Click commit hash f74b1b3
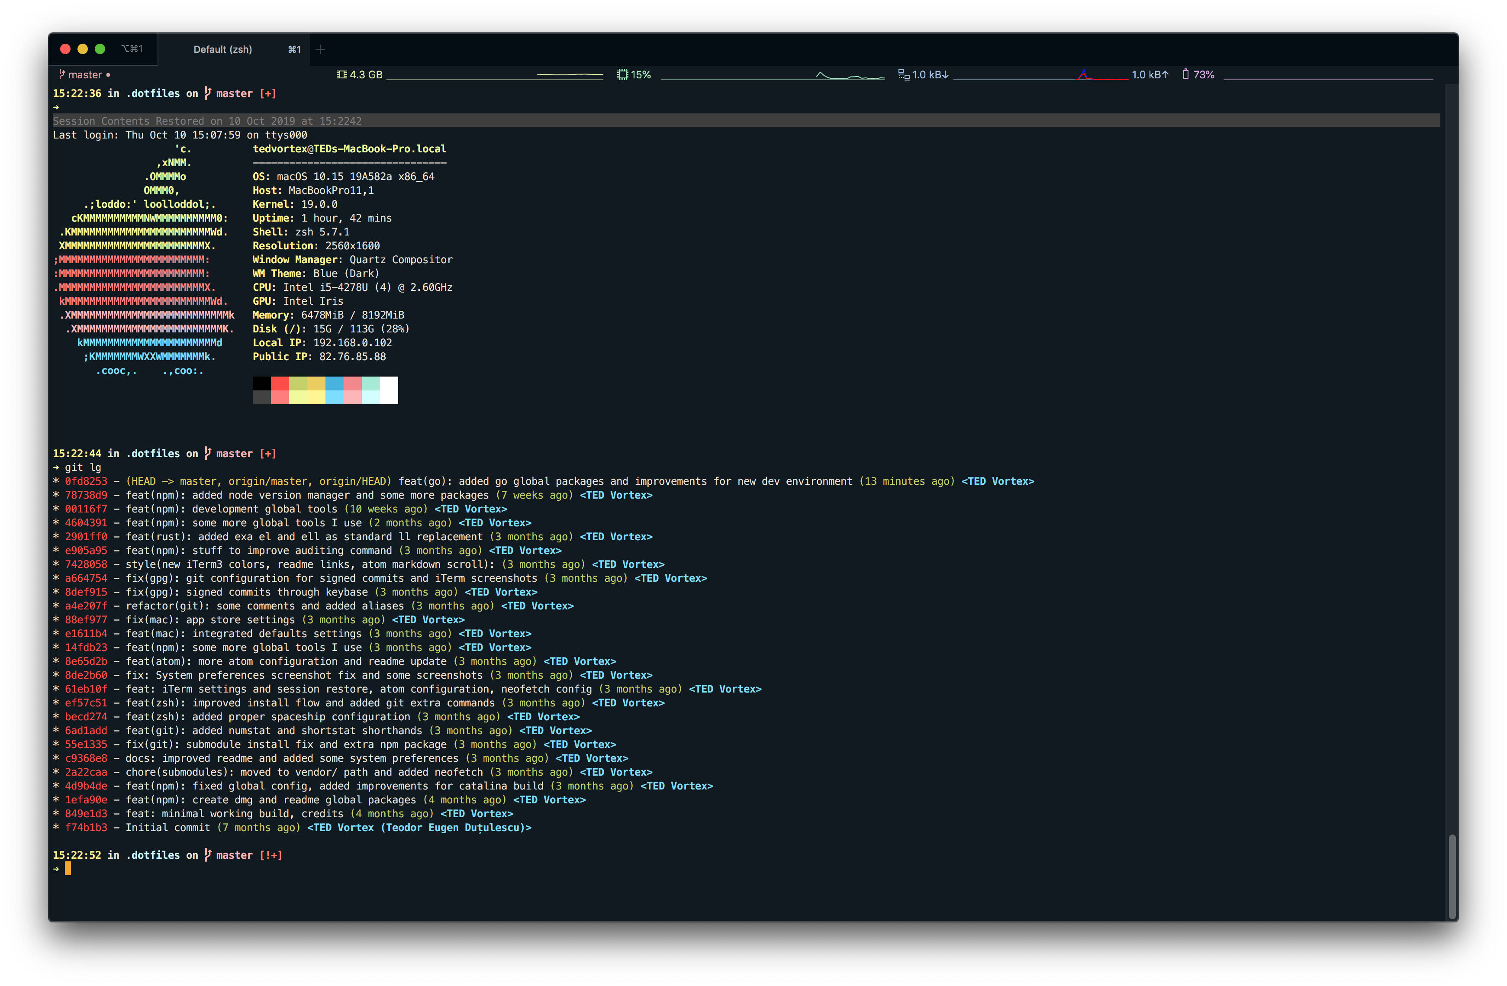 86,828
